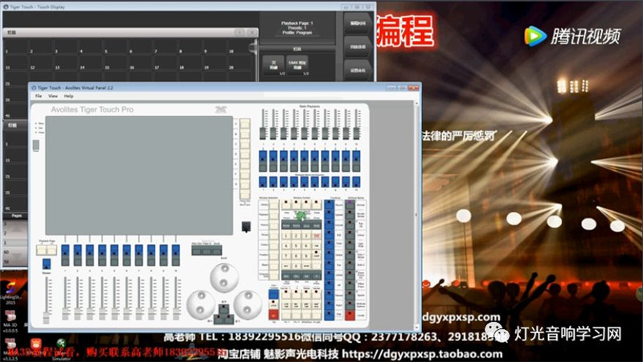Image resolution: width=643 pixels, height=362 pixels.
Task: Click static playback fader 10 handle
Action: tap(356, 133)
